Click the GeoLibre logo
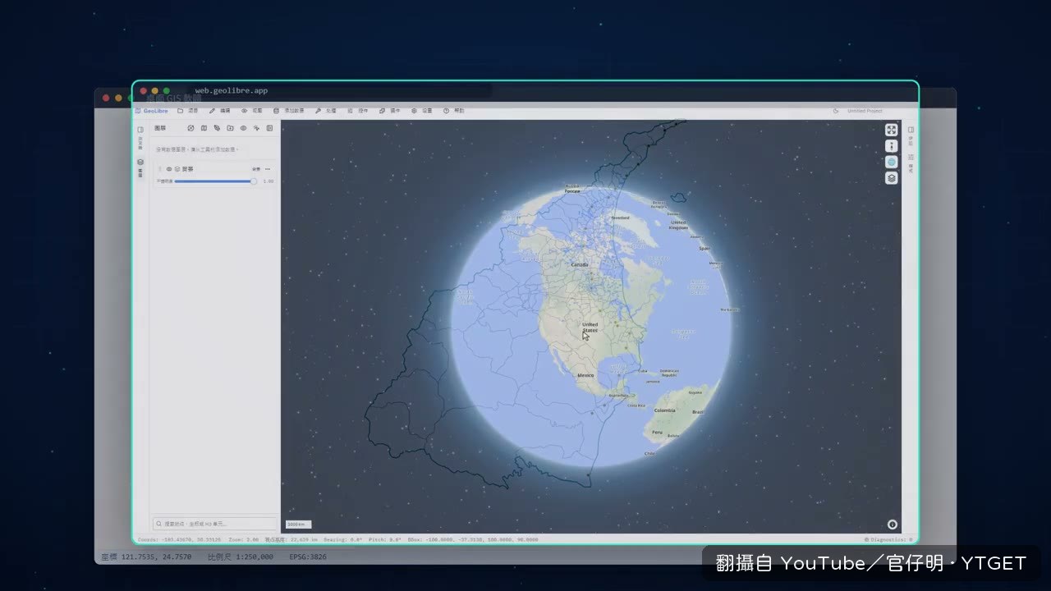The width and height of the screenshot is (1051, 591). 152,111
